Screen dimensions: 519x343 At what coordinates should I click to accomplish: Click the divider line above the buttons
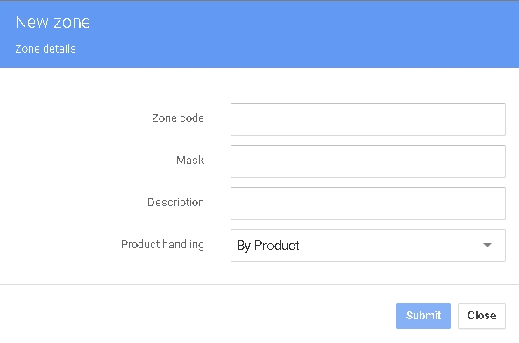(x=259, y=284)
